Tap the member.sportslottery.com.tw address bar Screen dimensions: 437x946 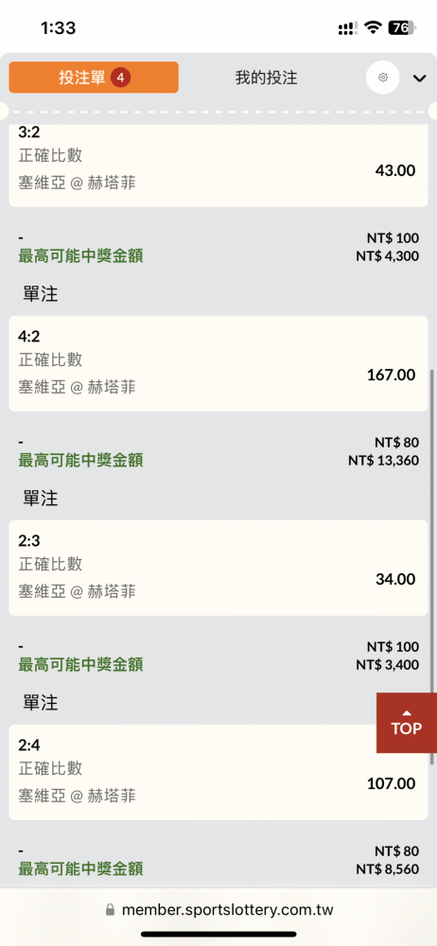click(x=218, y=909)
